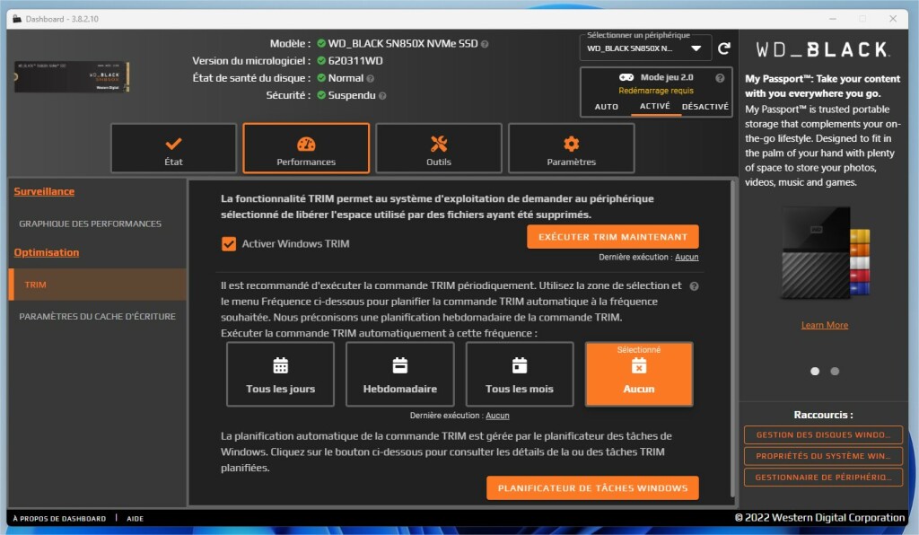
Task: Choose Tous les jours TRIM frequency
Action: click(280, 374)
